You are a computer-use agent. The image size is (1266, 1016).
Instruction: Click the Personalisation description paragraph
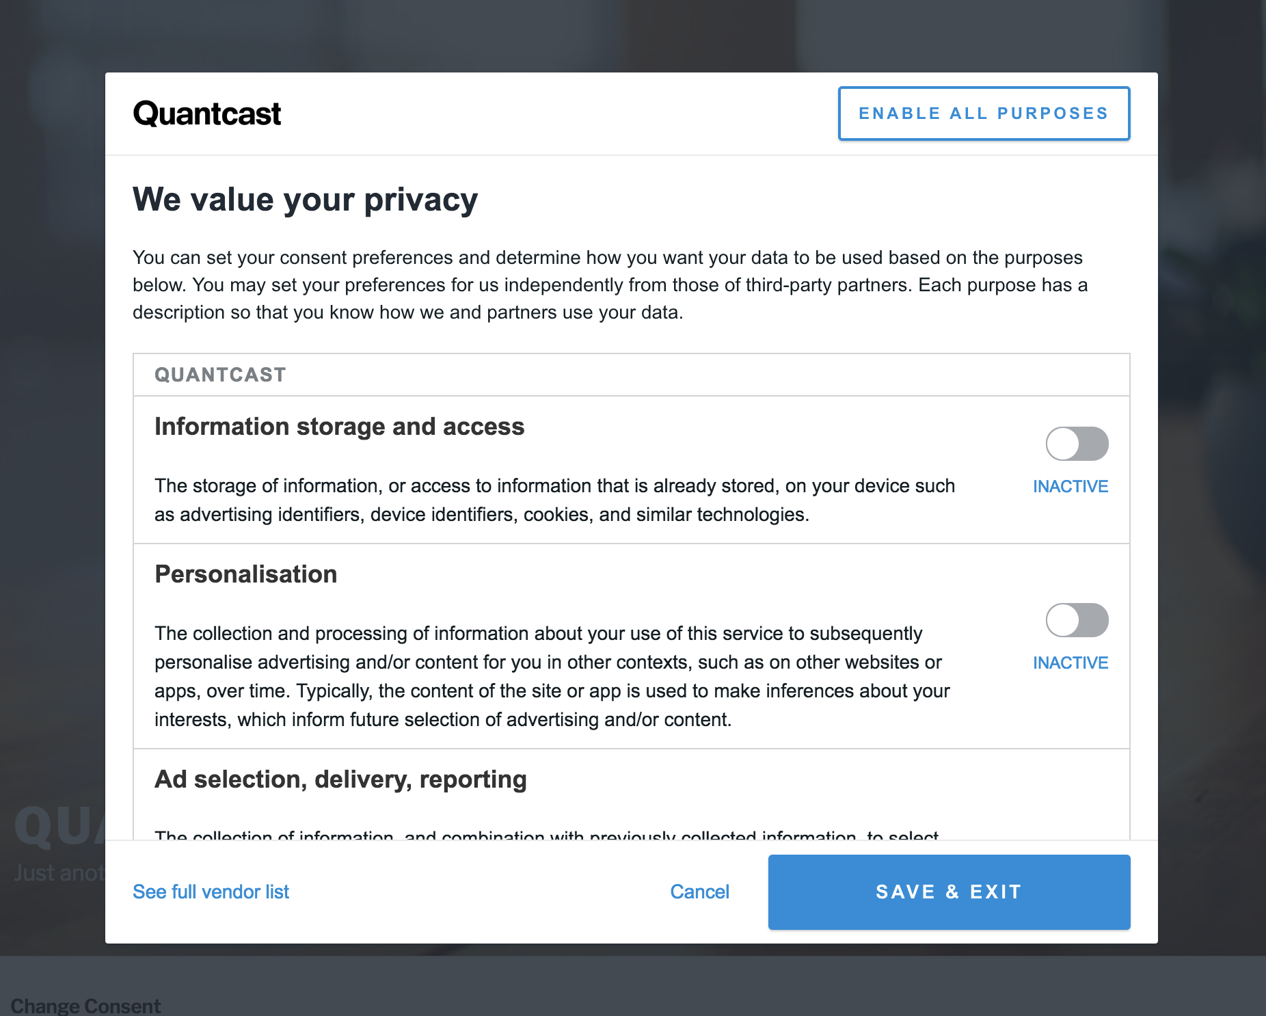pos(551,676)
